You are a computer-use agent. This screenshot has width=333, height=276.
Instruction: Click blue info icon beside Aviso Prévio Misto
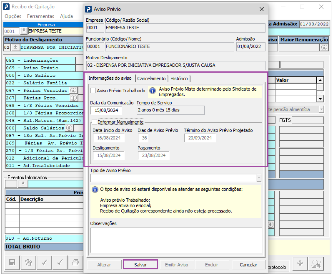152,91
